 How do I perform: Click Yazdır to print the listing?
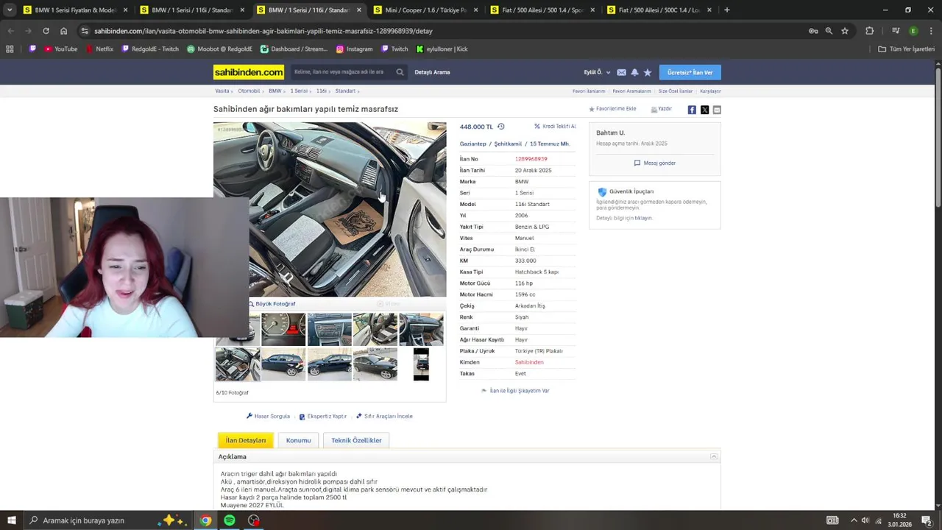tap(662, 109)
